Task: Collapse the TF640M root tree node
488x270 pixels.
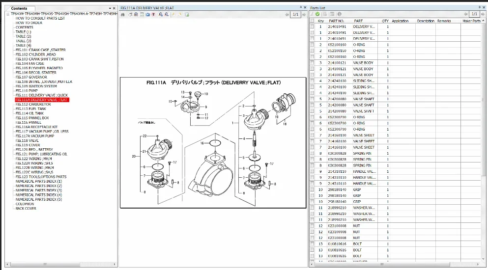Action: pos(8,14)
